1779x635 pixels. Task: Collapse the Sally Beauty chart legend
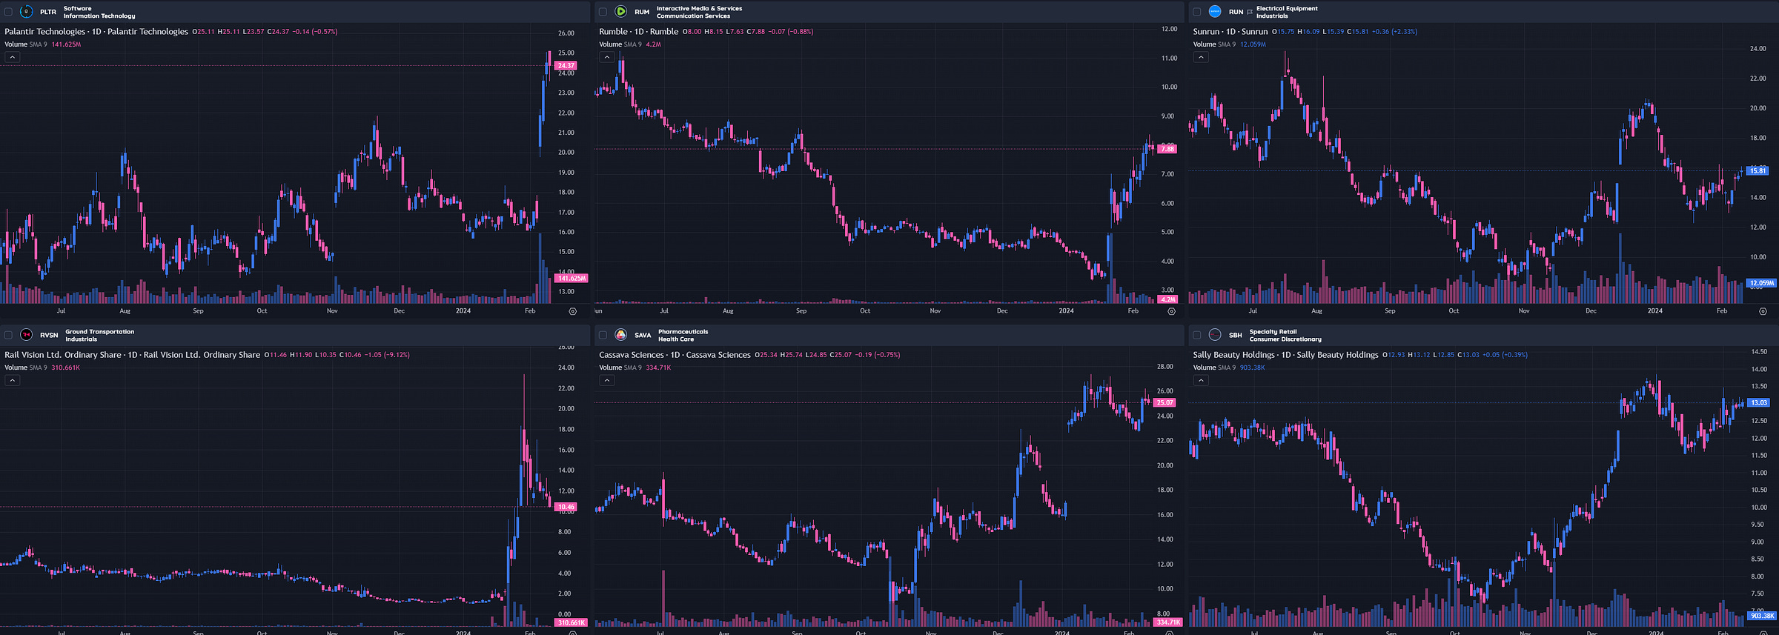pos(1201,380)
